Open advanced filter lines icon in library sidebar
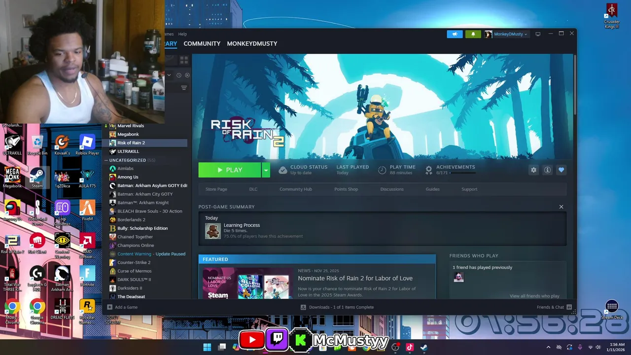Image resolution: width=631 pixels, height=355 pixels. (184, 88)
